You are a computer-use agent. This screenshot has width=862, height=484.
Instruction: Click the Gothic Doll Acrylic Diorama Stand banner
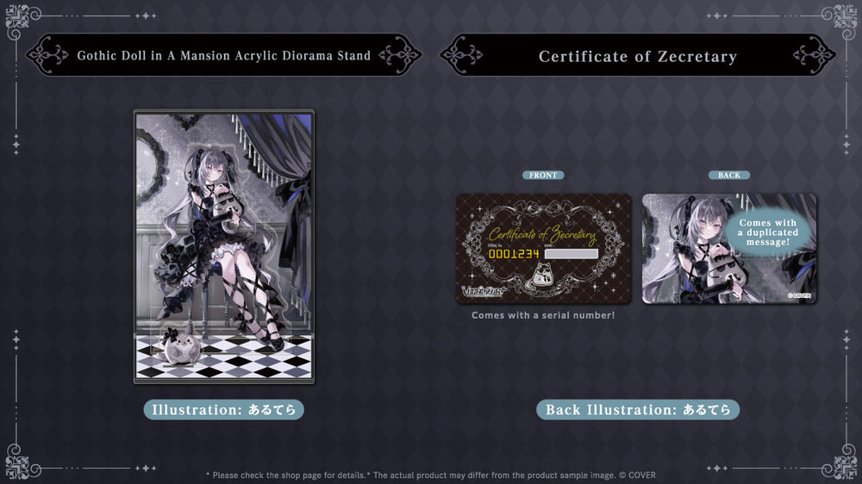click(224, 56)
